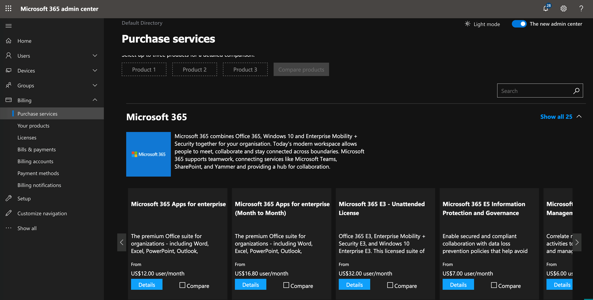Collapse the navigation hamburger menu

pyautogui.click(x=9, y=26)
